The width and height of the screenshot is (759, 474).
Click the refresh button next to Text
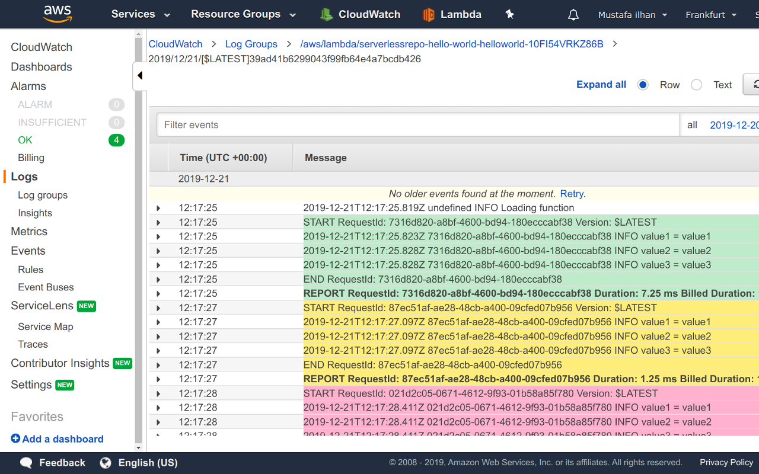click(751, 85)
